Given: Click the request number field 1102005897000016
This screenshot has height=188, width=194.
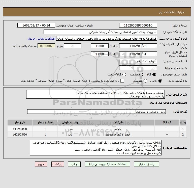Looking at the screenshot, I should click(138, 25).
